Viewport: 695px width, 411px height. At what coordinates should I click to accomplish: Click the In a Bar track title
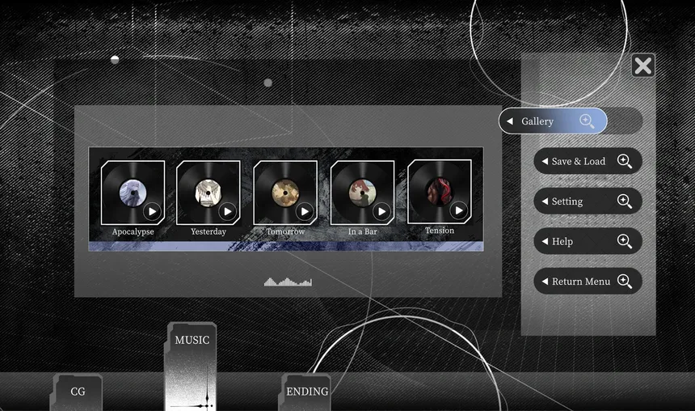[363, 231]
